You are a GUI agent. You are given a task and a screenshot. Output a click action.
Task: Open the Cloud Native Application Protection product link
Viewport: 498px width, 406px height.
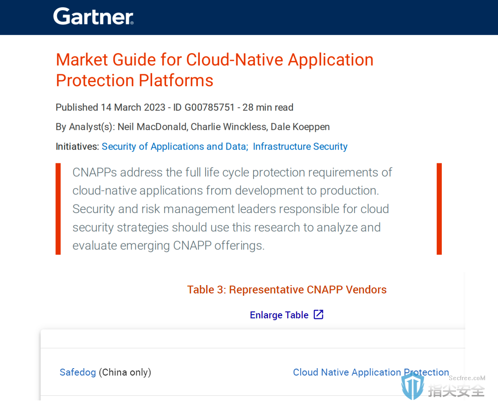(371, 372)
